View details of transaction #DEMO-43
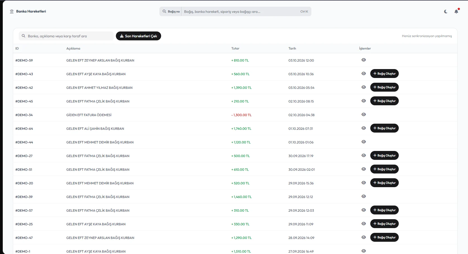The image size is (468, 254). (364, 74)
